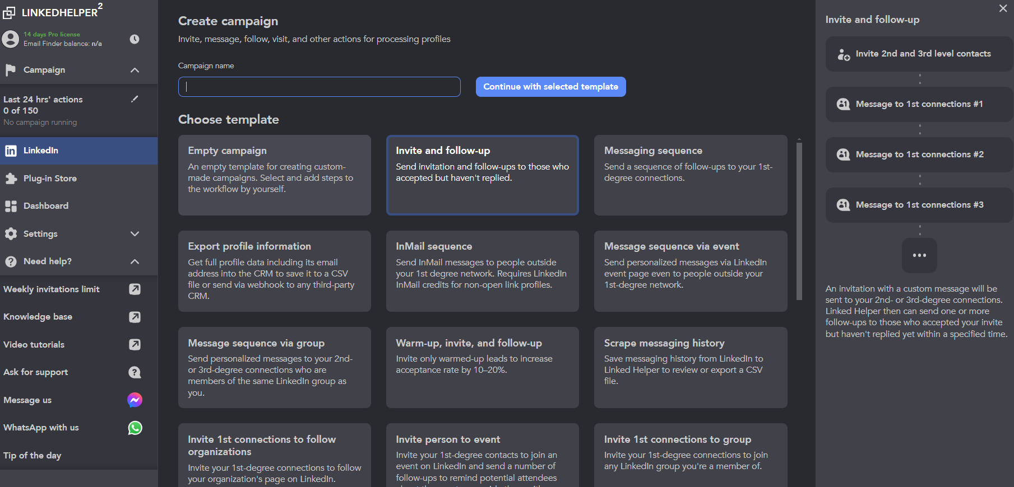The height and width of the screenshot is (487, 1014).
Task: Click Continue with selected template button
Action: coord(550,87)
